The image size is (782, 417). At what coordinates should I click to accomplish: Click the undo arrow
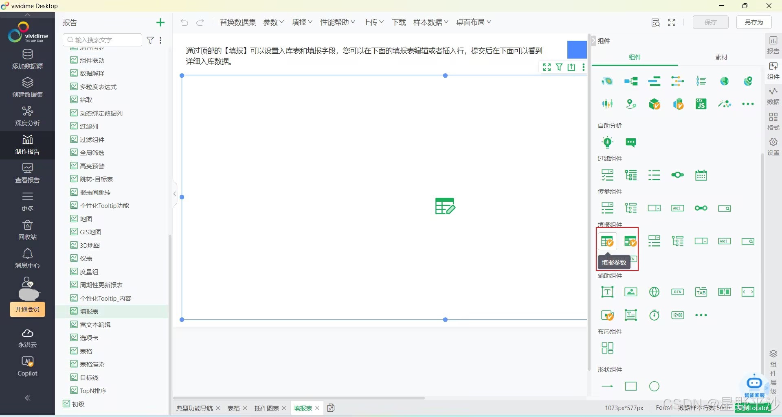(x=184, y=22)
